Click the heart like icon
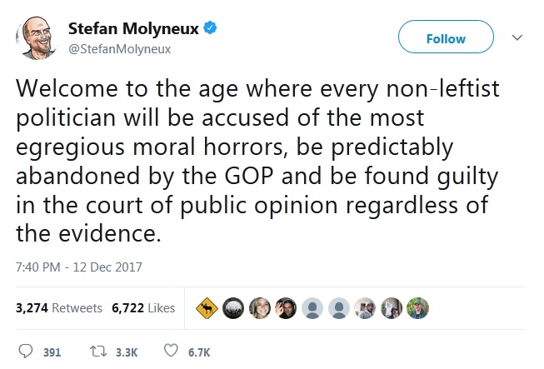 172,352
